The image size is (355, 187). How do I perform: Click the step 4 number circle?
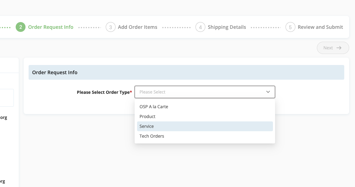point(200,27)
